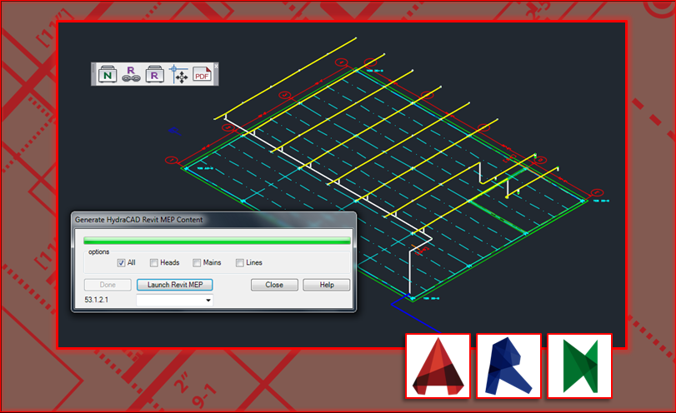
Task: Click the PDF export icon
Action: (202, 74)
